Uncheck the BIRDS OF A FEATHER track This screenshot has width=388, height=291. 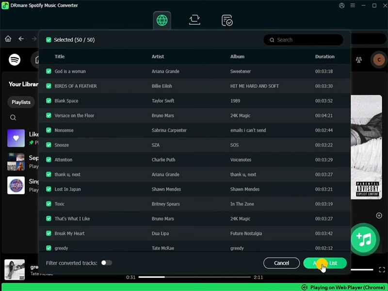point(48,86)
